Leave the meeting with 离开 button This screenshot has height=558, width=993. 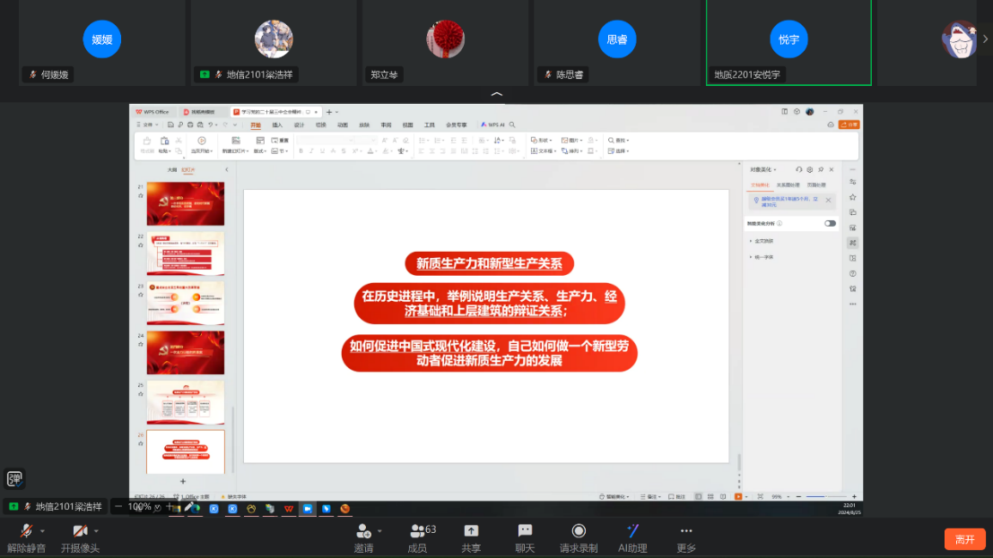(x=964, y=539)
